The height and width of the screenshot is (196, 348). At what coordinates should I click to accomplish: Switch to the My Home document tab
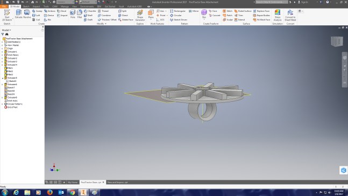tap(73, 182)
